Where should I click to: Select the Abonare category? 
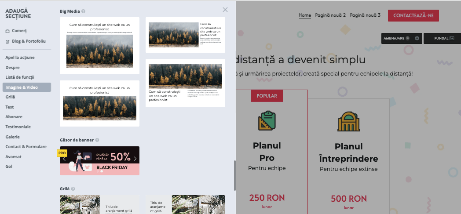[14, 117]
